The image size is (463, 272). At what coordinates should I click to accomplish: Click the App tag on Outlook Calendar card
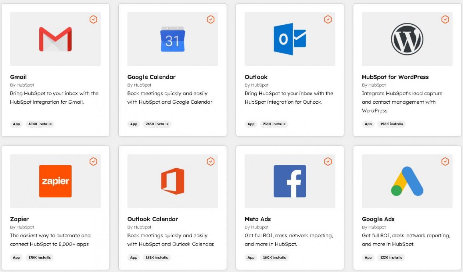[134, 258]
